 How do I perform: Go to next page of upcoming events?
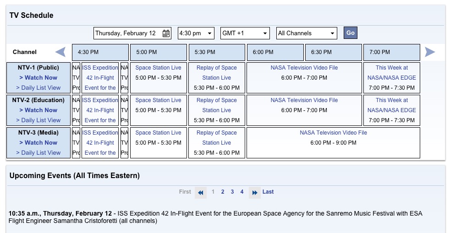(255, 193)
